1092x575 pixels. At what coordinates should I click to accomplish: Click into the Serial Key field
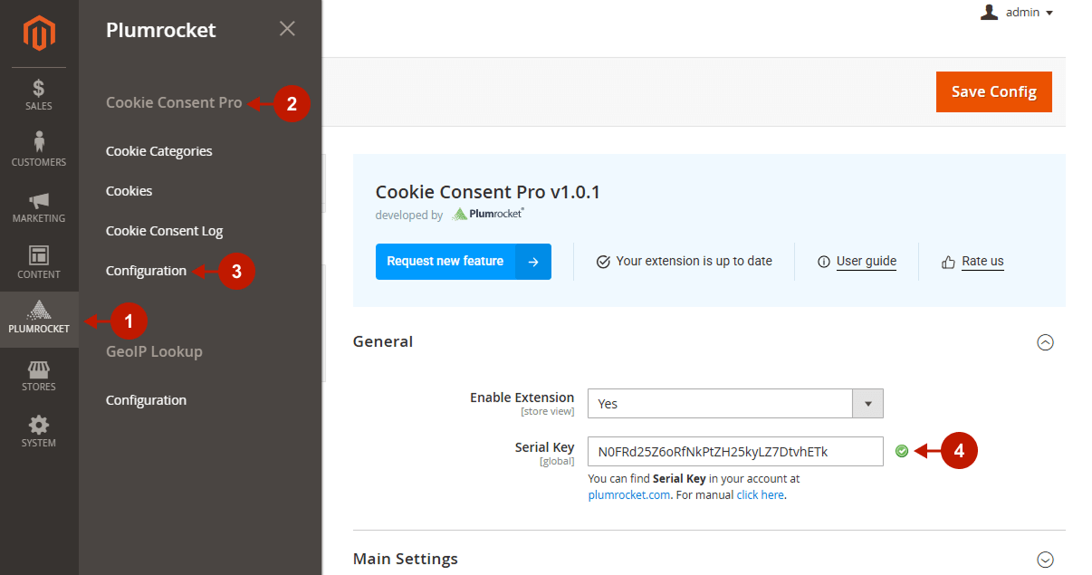tap(734, 452)
